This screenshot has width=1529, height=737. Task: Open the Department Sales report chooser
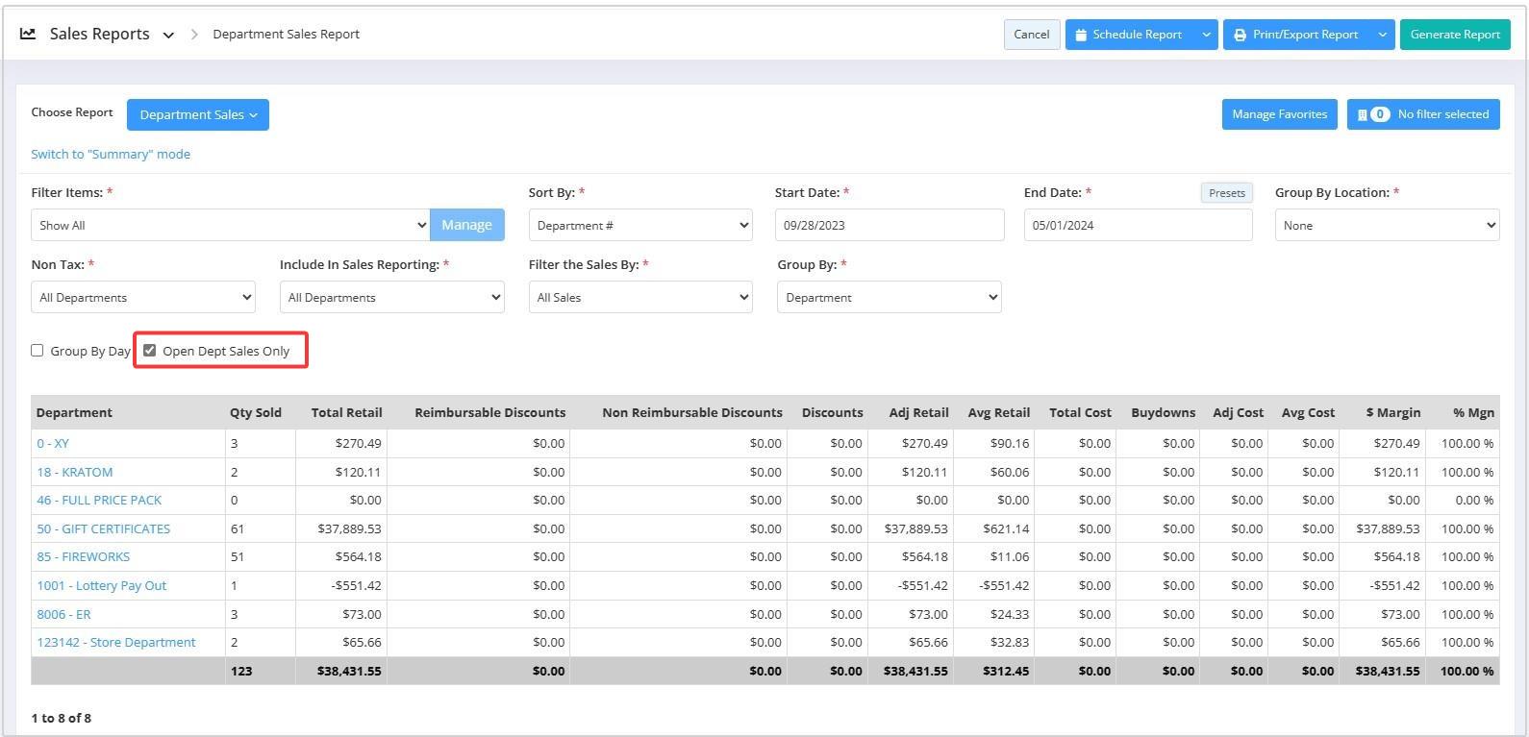coord(198,114)
